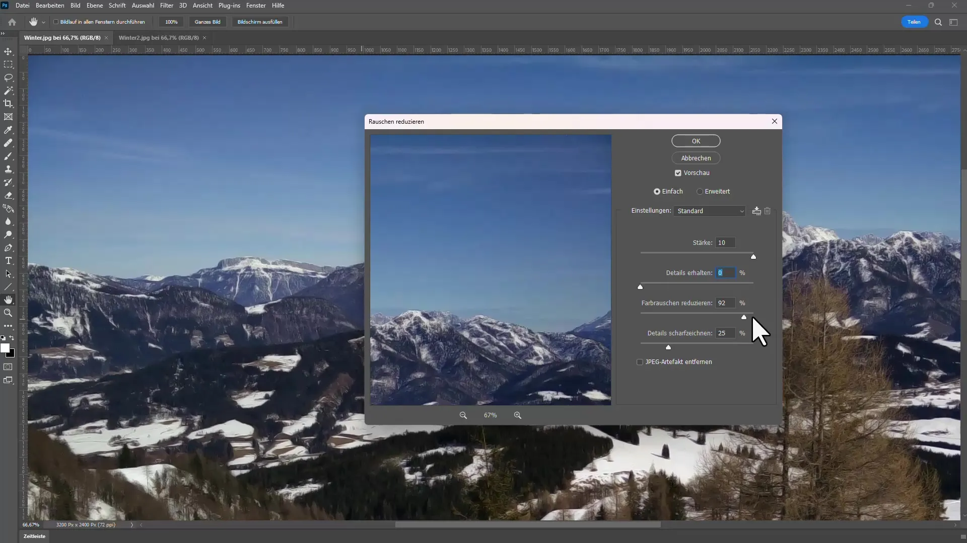Image resolution: width=967 pixels, height=543 pixels.
Task: Open Hand tool preset picker arrow
Action: coord(43,22)
